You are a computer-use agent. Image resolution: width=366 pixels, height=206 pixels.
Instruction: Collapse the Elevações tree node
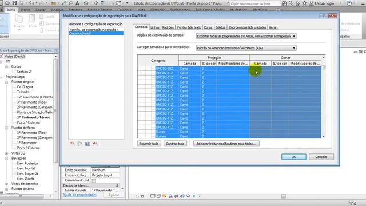coord(6,159)
